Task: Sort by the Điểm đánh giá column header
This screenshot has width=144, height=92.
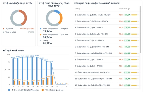Action: 125,9
